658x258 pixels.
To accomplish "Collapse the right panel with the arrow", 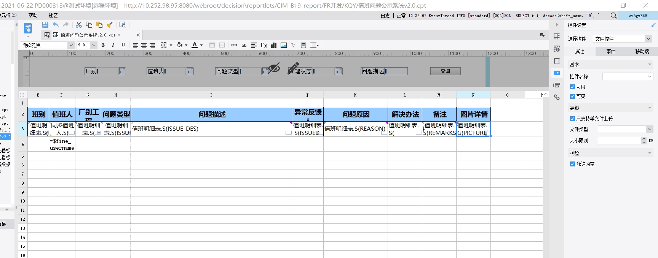I will click(557, 25).
